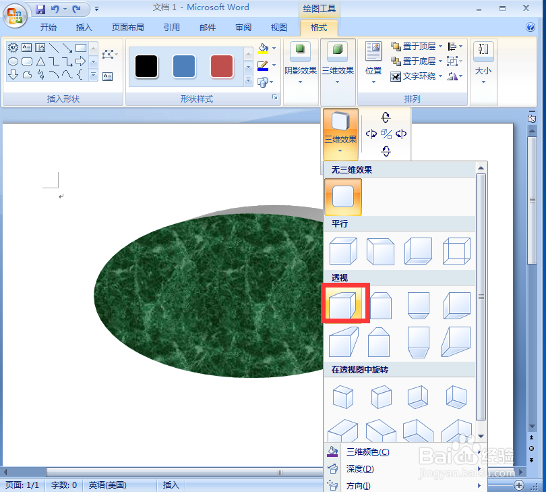Open the 视图 tab
Image resolution: width=546 pixels, height=492 pixels.
(279, 28)
